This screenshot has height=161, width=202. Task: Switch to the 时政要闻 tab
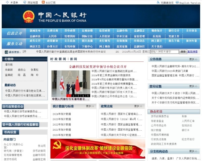click(x=58, y=59)
